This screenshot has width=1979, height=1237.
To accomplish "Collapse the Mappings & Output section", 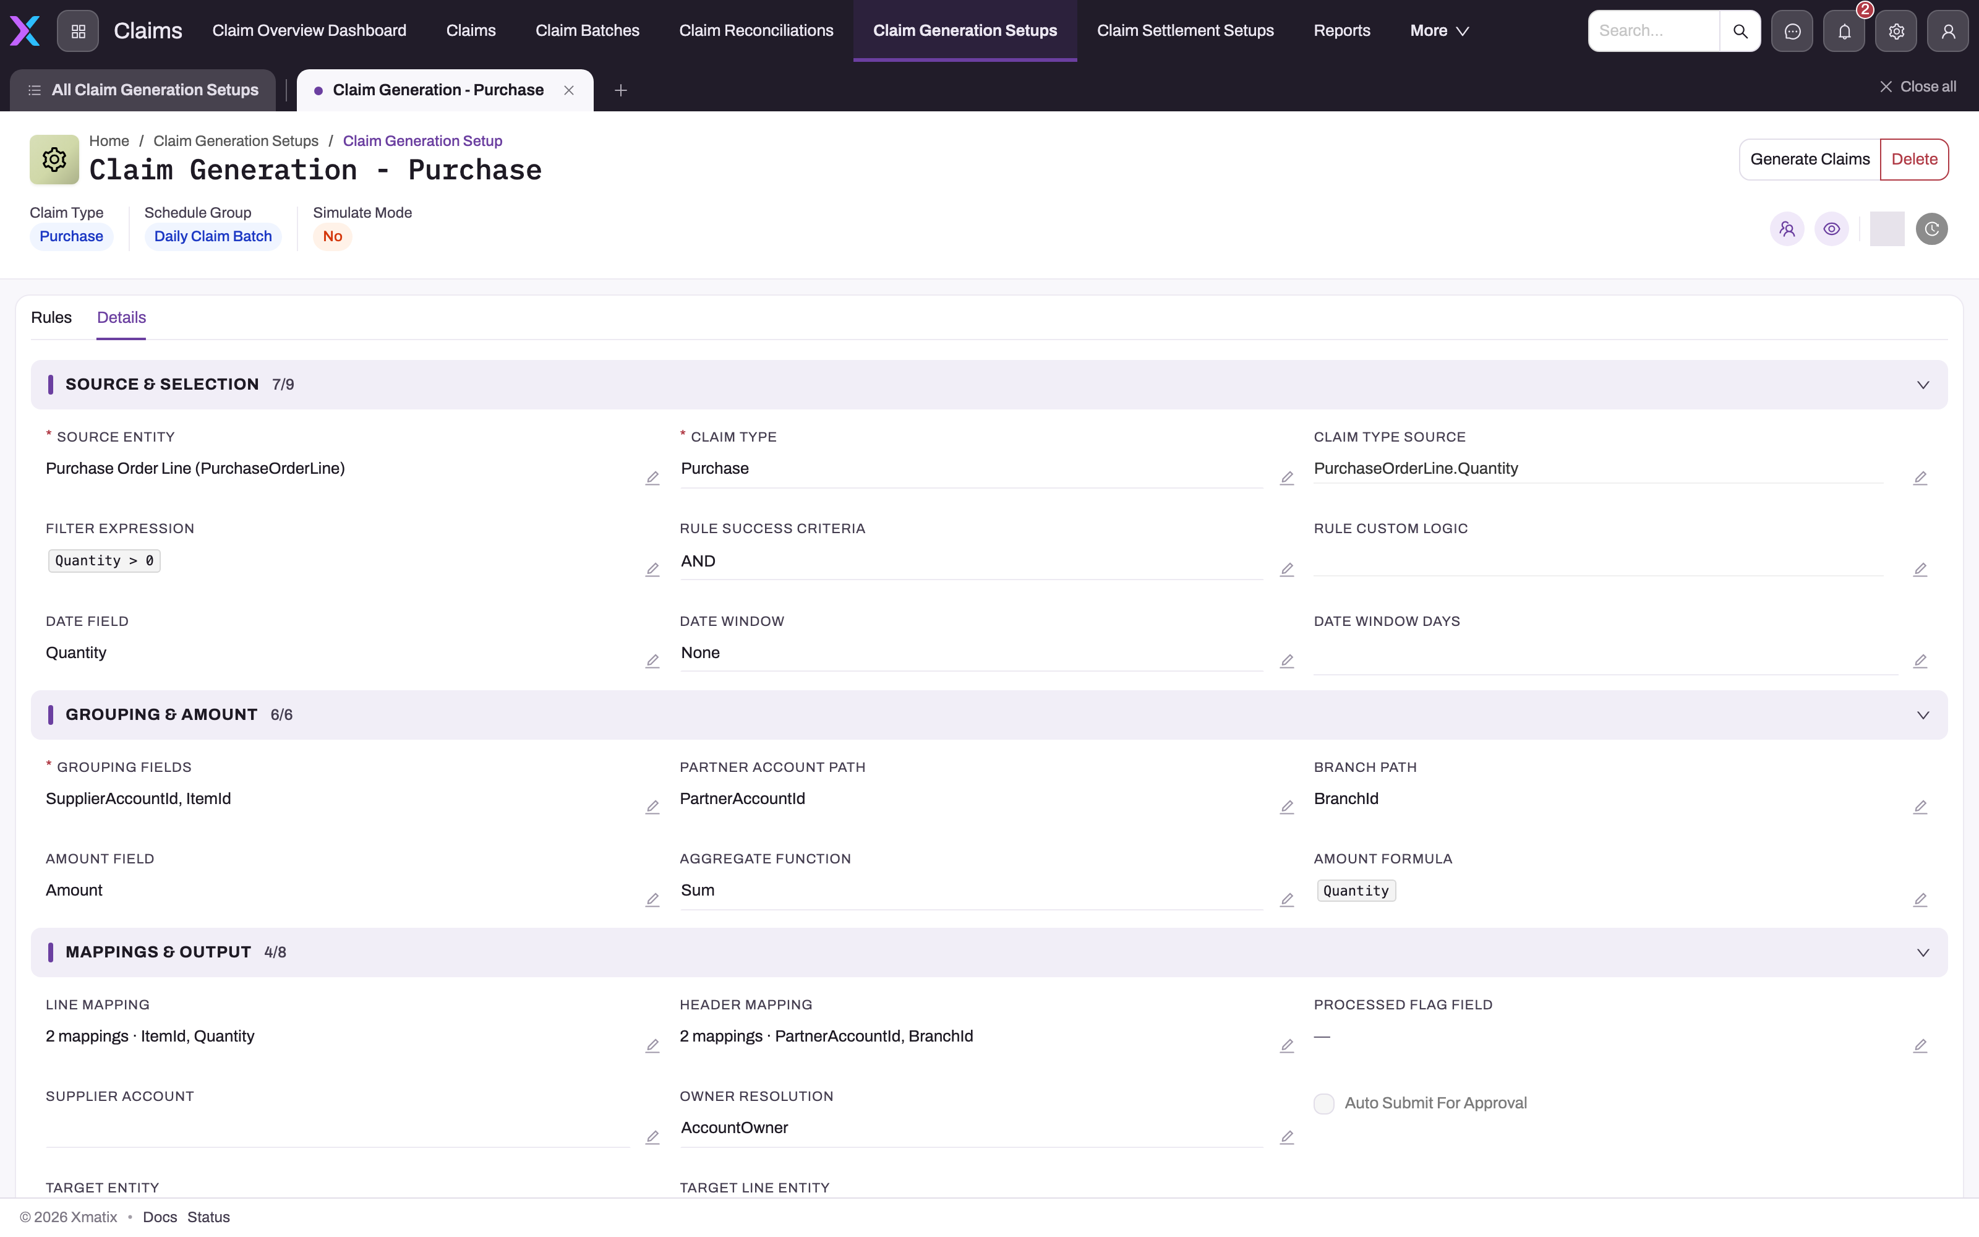I will pos(1923,953).
